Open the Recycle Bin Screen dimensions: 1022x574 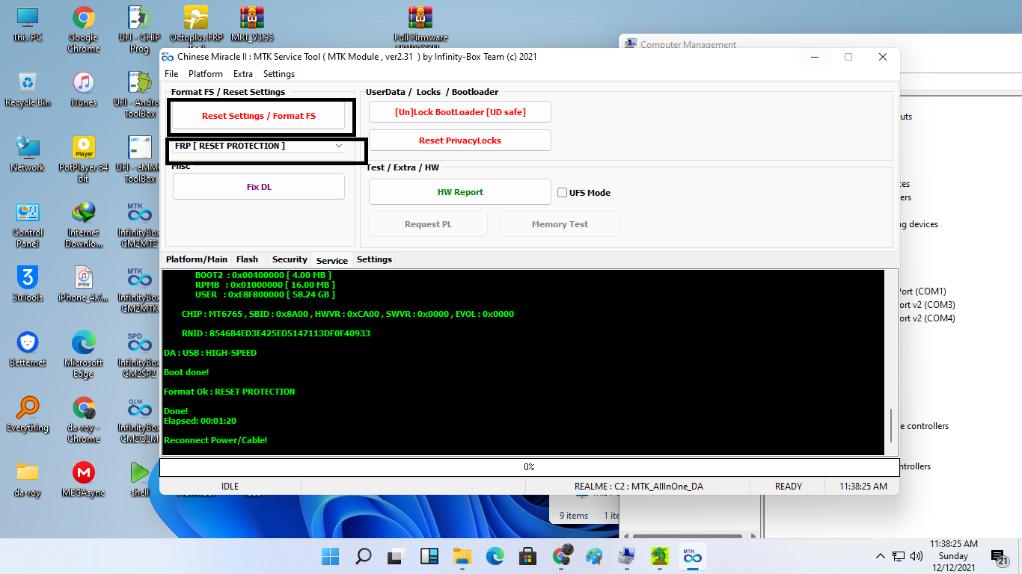point(28,90)
